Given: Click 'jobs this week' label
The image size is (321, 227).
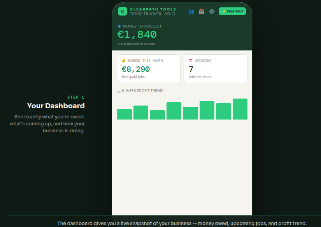Looking at the screenshot, I should coord(200,77).
